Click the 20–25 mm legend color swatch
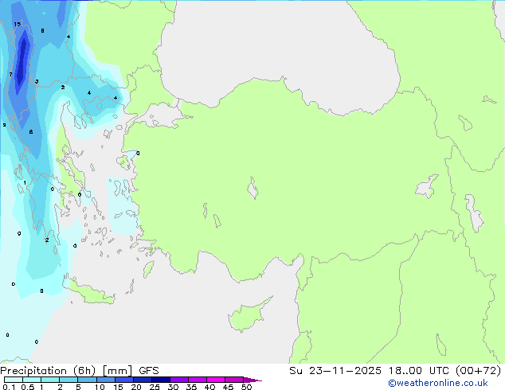This screenshot has height=390, width=505. coord(143,380)
